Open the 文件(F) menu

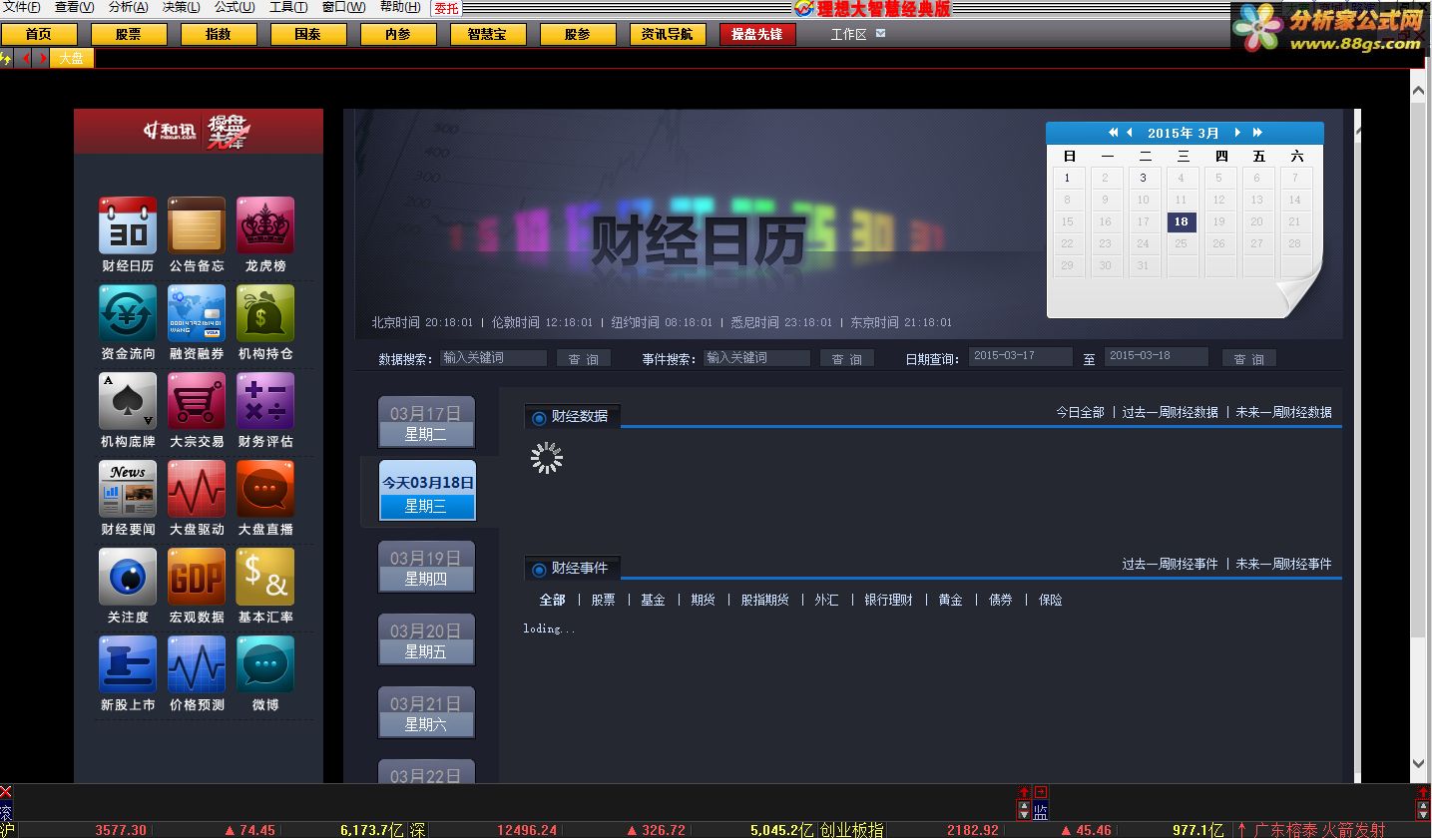click(21, 7)
